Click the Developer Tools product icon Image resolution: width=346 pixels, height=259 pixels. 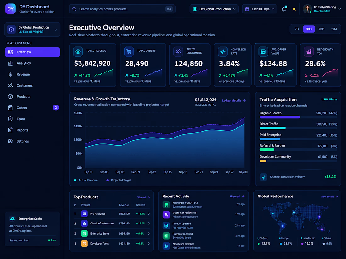pyautogui.click(x=84, y=244)
